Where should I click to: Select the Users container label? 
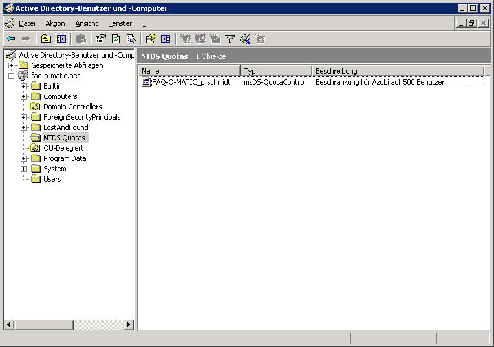pyautogui.click(x=52, y=179)
